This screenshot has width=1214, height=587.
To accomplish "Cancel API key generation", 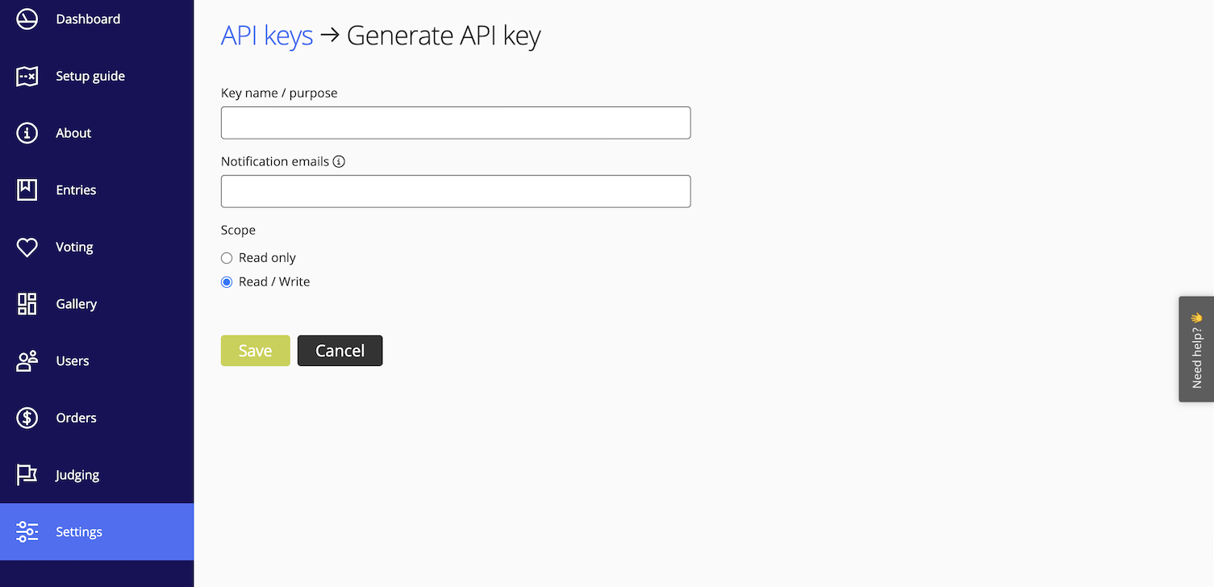I will (x=340, y=350).
